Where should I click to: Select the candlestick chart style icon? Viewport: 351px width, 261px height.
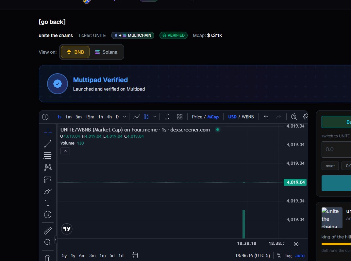(146, 117)
